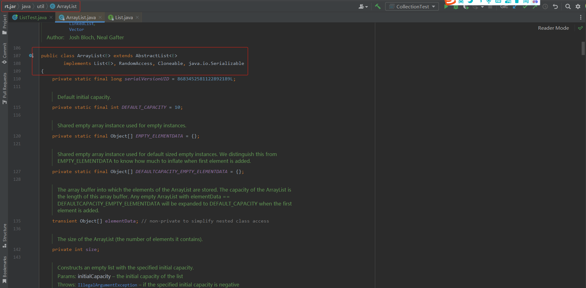Select the ArrayList.java tab
586x288 pixels.
(81, 18)
